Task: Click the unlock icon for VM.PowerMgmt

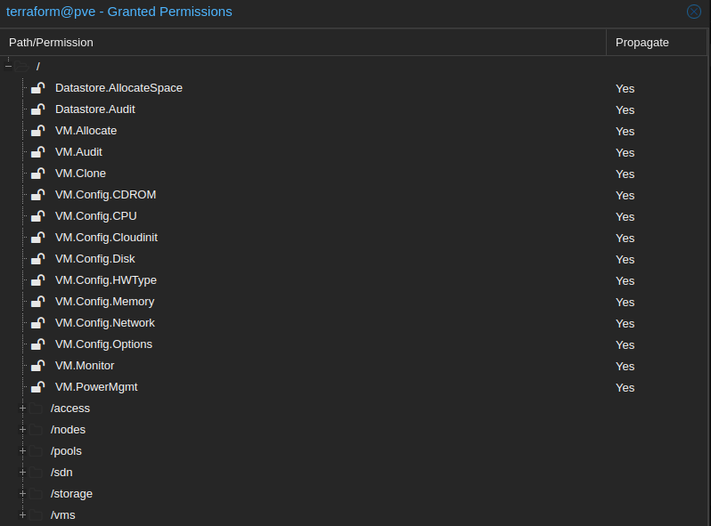Action: 38,387
